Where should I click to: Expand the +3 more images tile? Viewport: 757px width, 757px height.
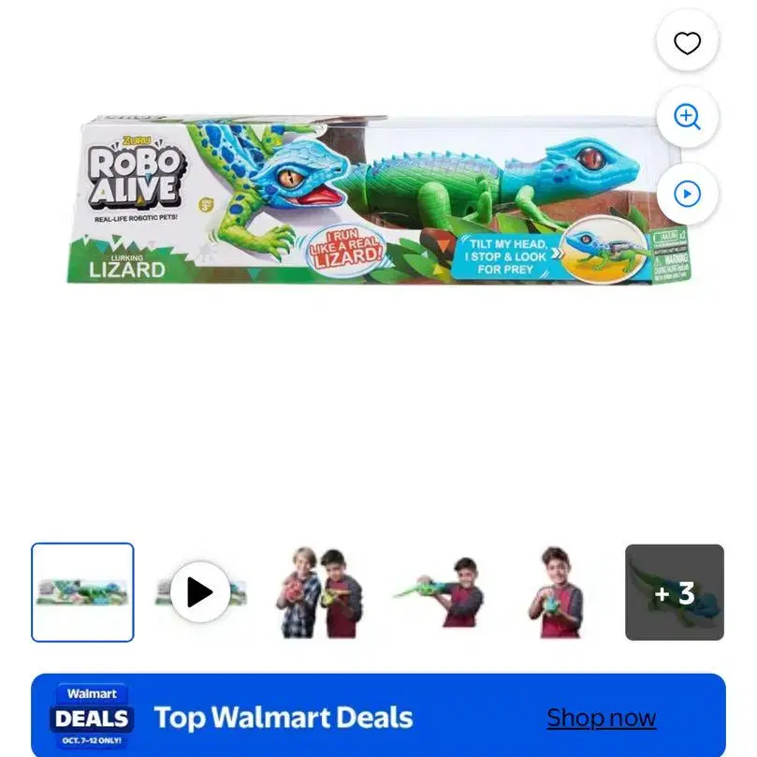(675, 592)
